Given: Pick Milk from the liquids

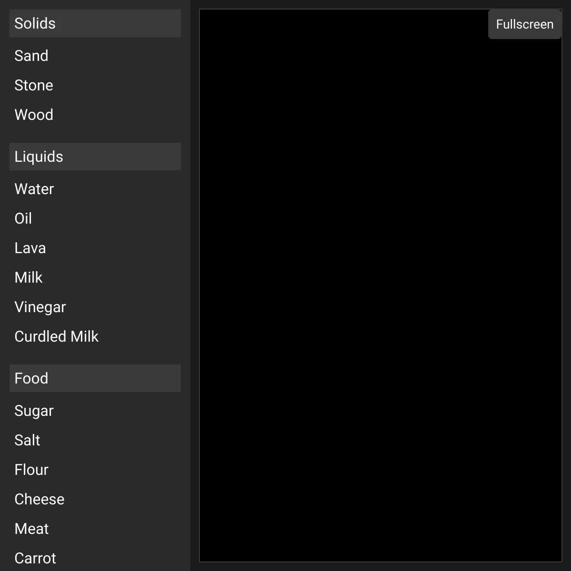Looking at the screenshot, I should [95, 277].
